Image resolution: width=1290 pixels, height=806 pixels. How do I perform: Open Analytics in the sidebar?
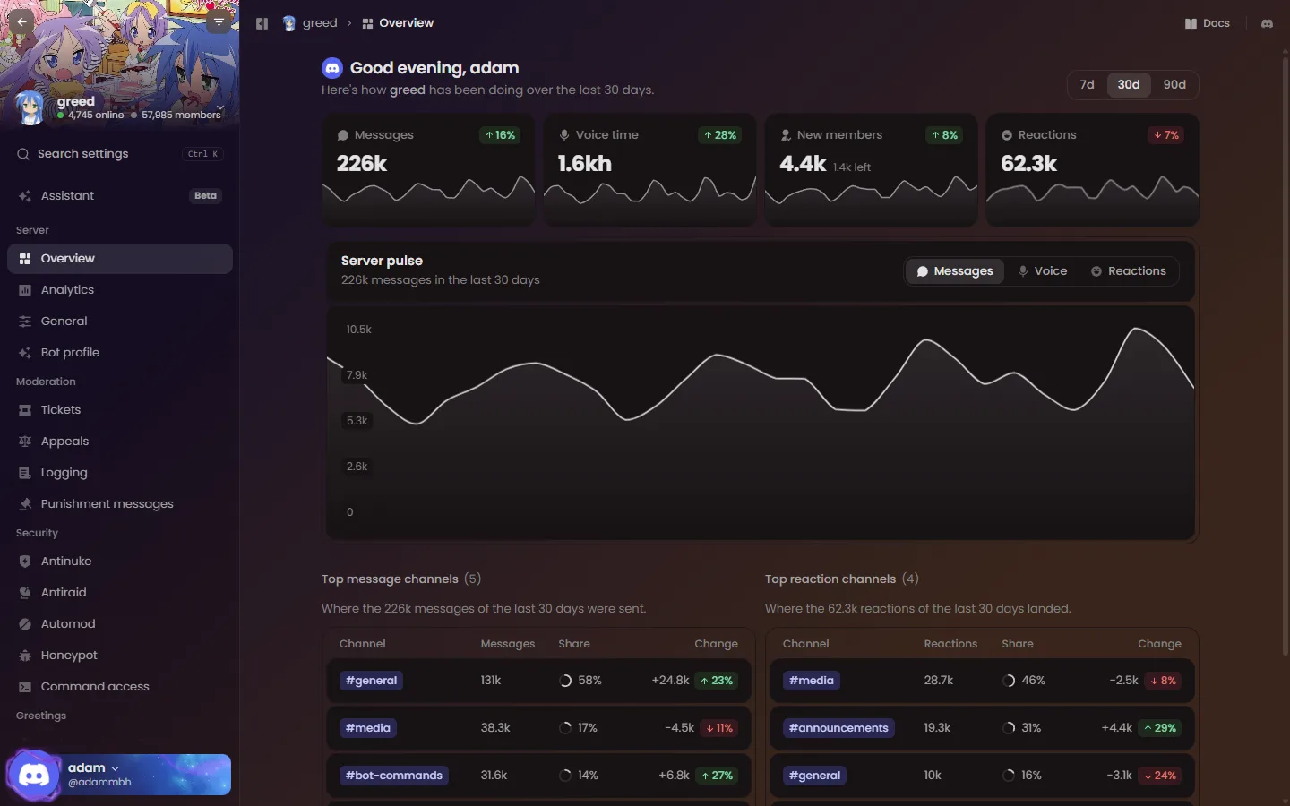pos(119,290)
